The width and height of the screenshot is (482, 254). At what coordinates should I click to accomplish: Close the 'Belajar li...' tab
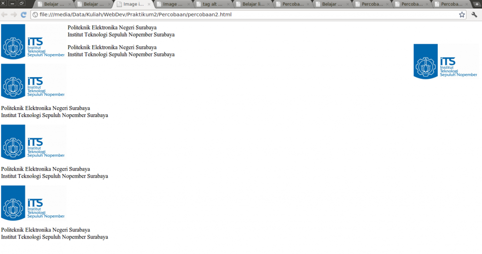(x=268, y=4)
